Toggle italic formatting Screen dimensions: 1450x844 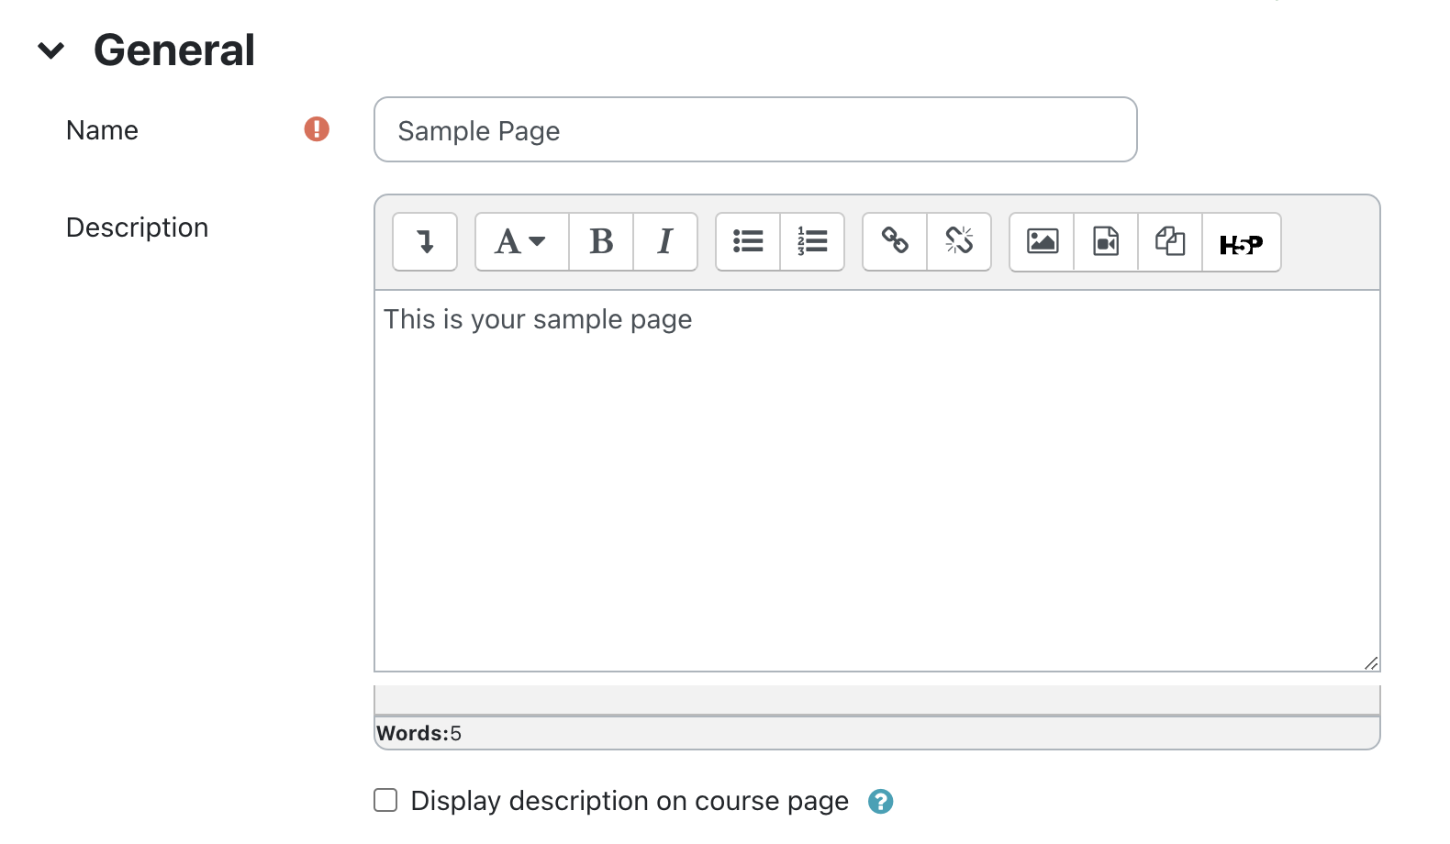(x=665, y=242)
